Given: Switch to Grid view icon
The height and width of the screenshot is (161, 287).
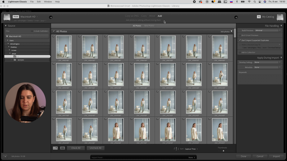Looking at the screenshot, I should (x=55, y=148).
